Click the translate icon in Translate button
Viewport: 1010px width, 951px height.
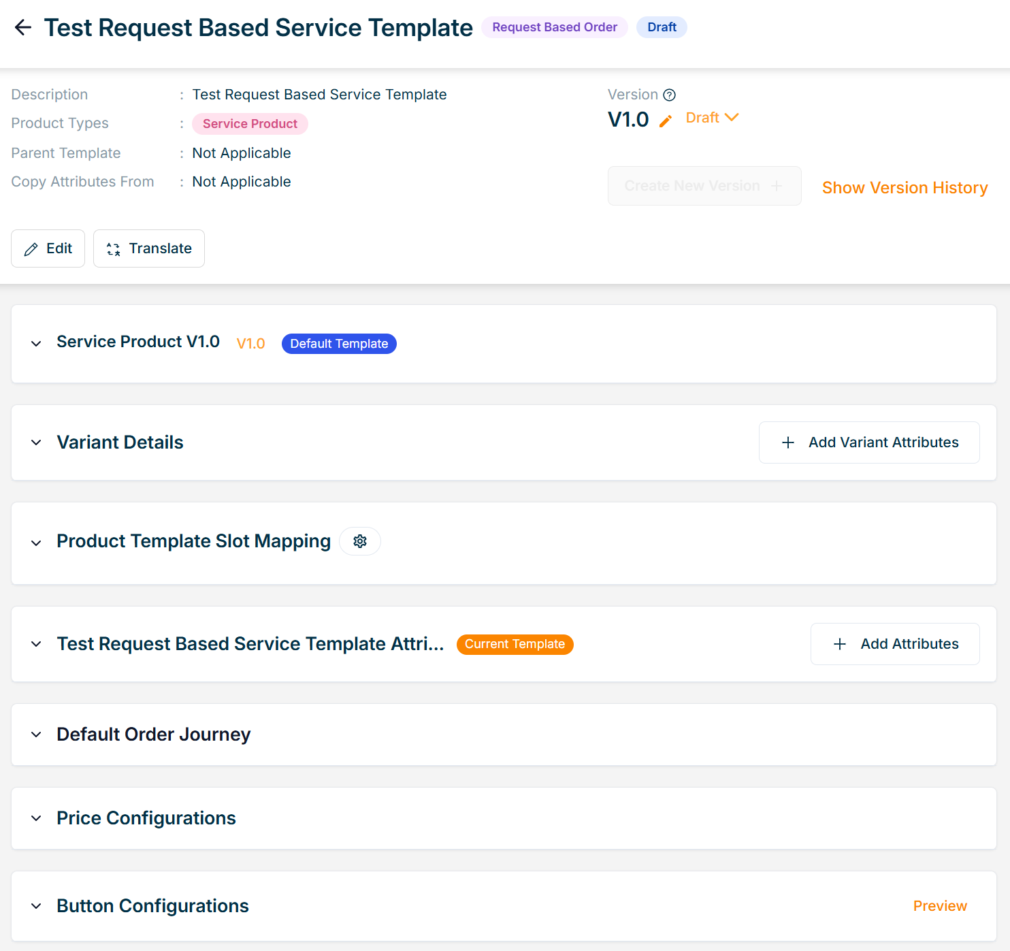[114, 249]
